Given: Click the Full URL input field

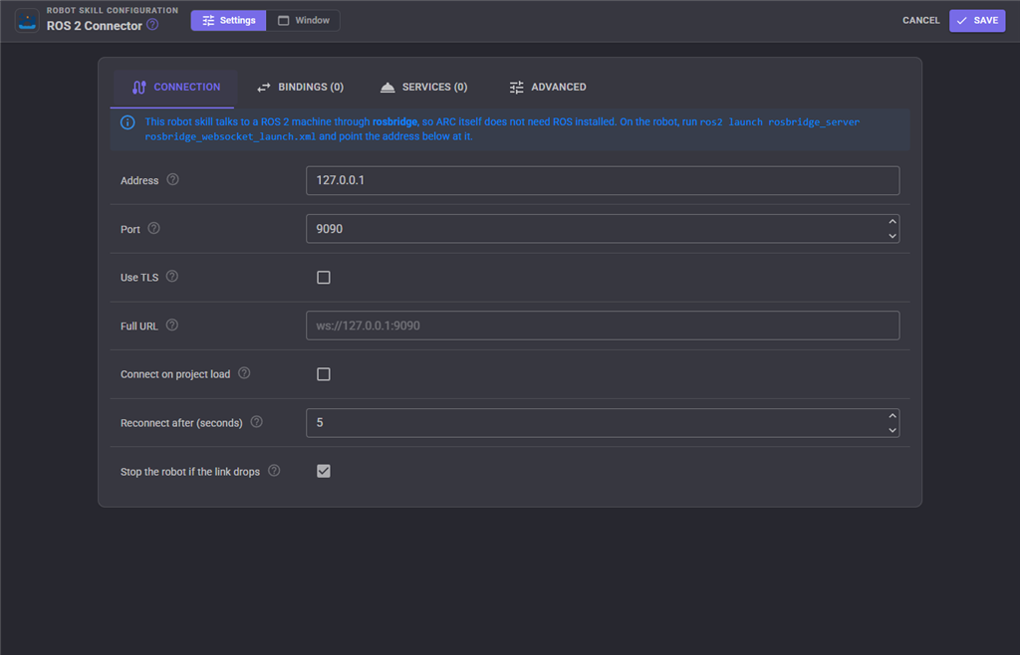Looking at the screenshot, I should pos(603,326).
